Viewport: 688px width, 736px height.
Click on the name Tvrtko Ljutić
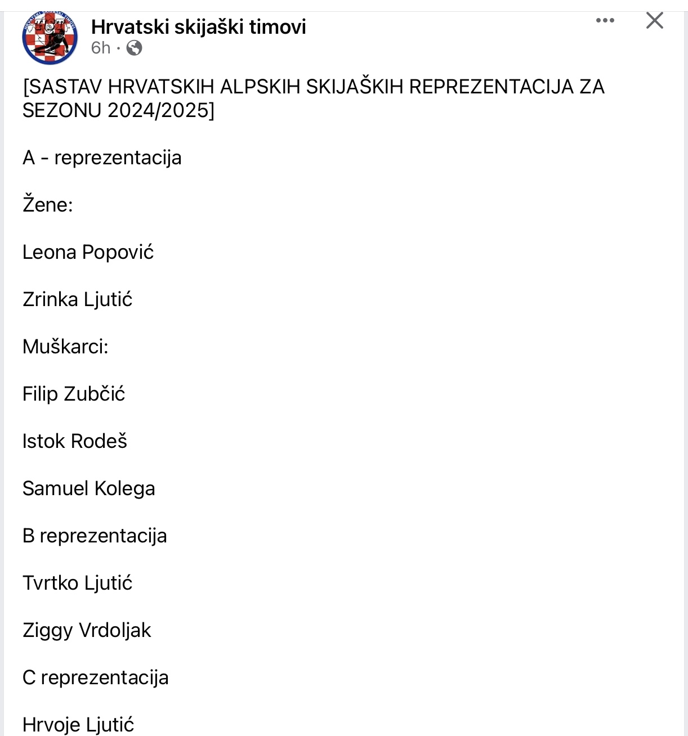click(77, 583)
